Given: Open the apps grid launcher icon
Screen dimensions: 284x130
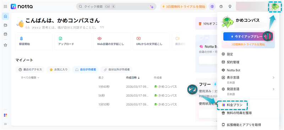Looking at the screenshot, I should pyautogui.click(x=5, y=6).
